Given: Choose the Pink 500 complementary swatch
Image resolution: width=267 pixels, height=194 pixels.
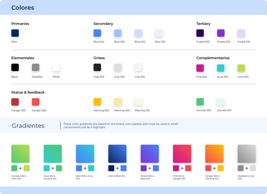Looking at the screenshot, I should click(x=200, y=68).
